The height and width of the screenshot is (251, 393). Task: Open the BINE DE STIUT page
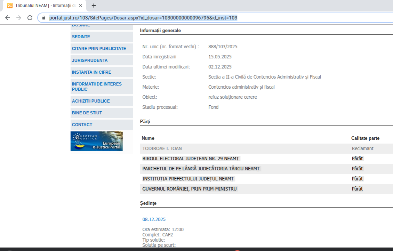pyautogui.click(x=87, y=113)
